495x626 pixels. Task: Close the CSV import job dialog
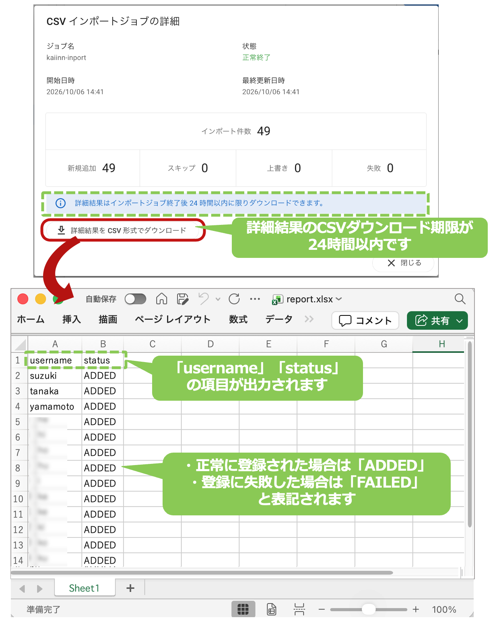click(404, 263)
